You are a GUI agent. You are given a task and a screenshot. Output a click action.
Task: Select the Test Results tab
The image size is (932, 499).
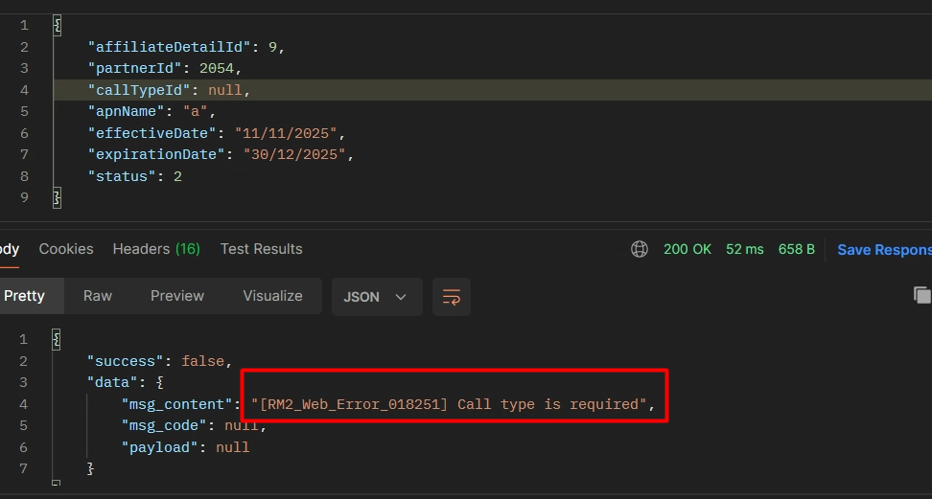(261, 249)
